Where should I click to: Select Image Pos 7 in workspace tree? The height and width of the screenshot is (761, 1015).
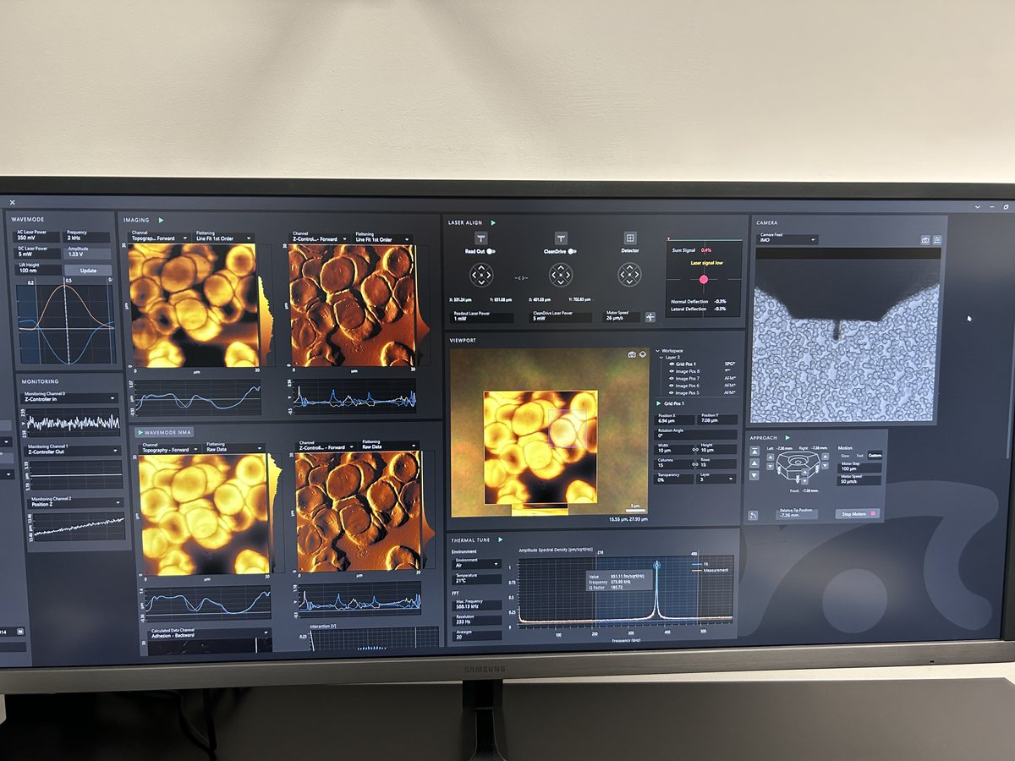688,379
